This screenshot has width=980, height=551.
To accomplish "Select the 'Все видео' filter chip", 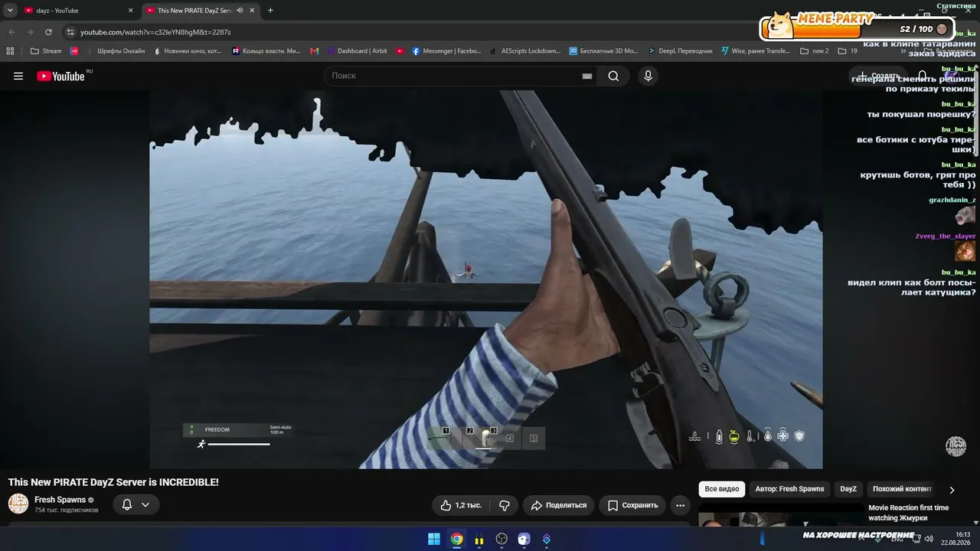I will click(x=722, y=489).
